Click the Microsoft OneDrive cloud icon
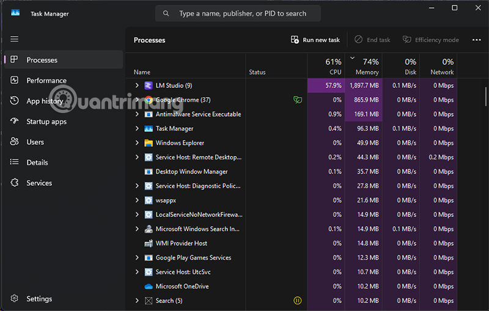Viewport: 489px width, 311px height. point(149,286)
